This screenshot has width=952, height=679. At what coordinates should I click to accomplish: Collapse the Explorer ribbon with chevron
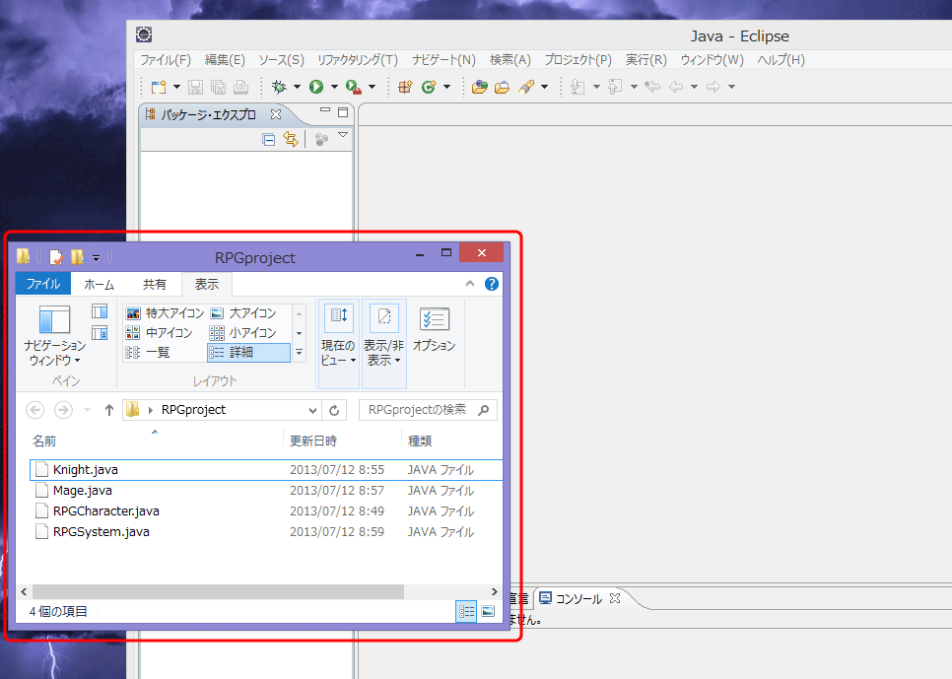tap(470, 284)
